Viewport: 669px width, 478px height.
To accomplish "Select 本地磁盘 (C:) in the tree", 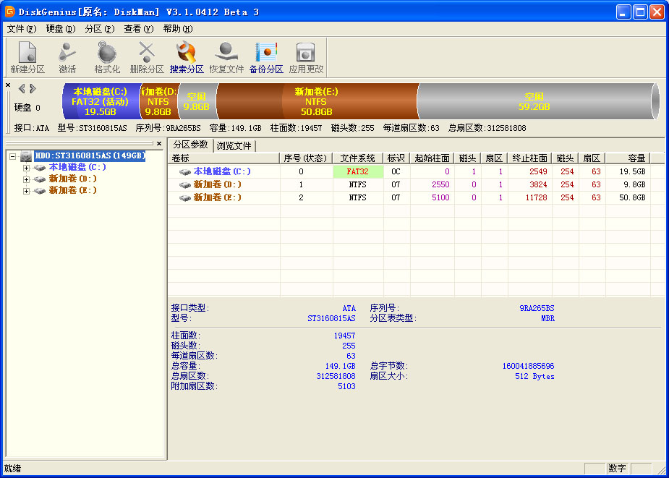I will pyautogui.click(x=77, y=167).
